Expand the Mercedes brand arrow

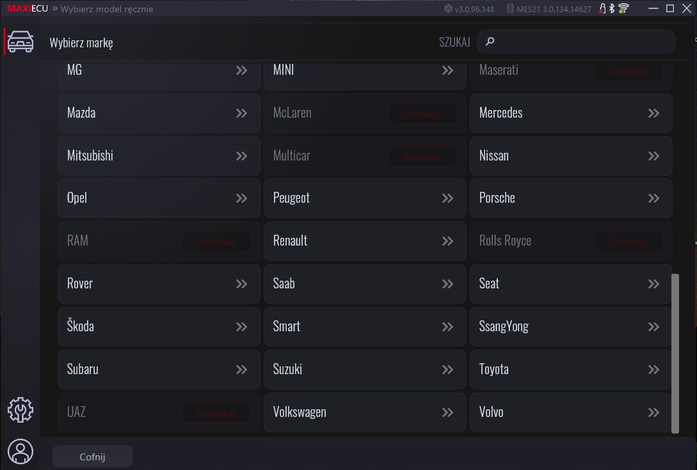tap(653, 113)
